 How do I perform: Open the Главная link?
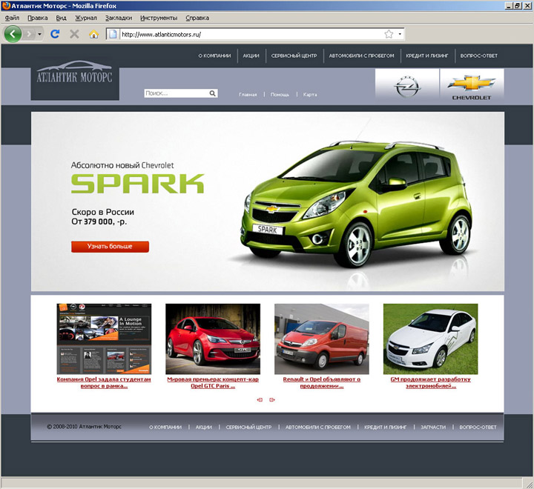pyautogui.click(x=248, y=95)
